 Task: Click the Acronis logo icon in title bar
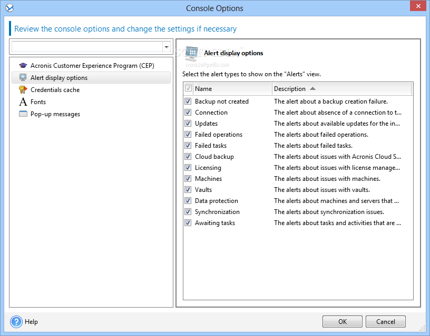coord(9,8)
